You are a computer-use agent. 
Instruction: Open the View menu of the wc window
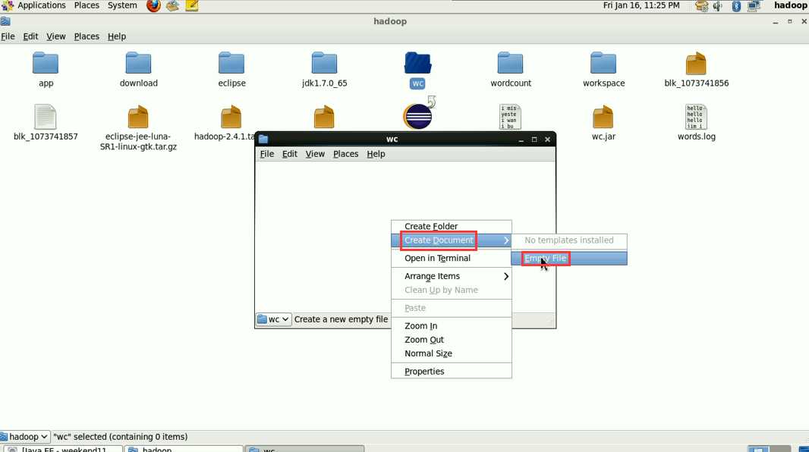click(315, 154)
